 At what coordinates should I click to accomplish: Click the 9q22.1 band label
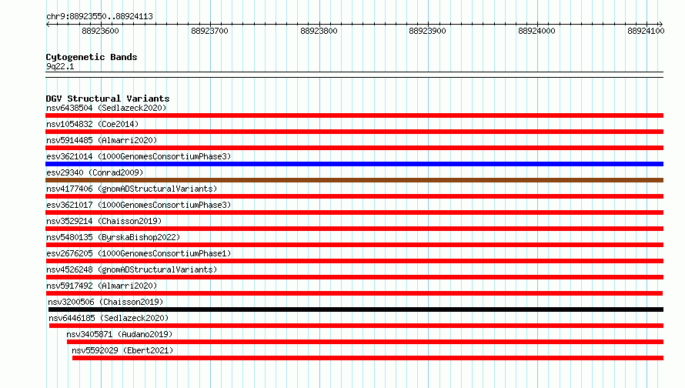[60, 66]
